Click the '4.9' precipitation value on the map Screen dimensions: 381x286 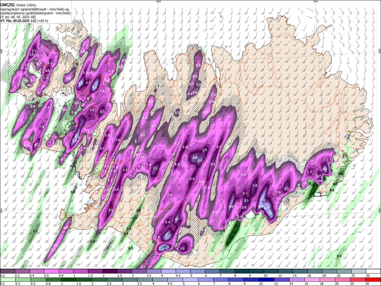click(x=260, y=206)
